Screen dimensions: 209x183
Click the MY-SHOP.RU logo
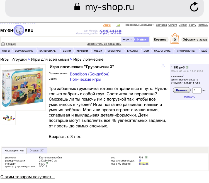click(17, 30)
